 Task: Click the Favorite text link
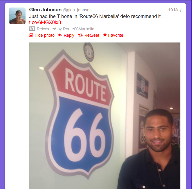pos(116,35)
